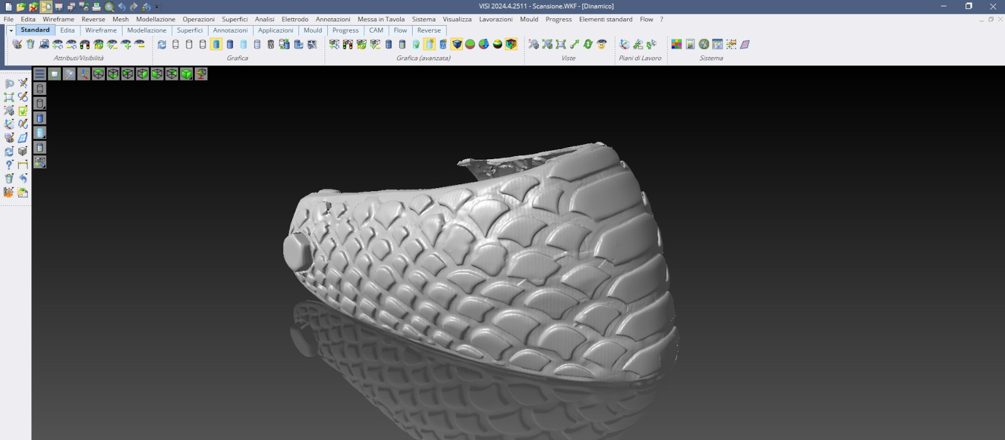Open the Modellazione menu
Image resolution: width=1005 pixels, height=440 pixels.
tap(155, 19)
